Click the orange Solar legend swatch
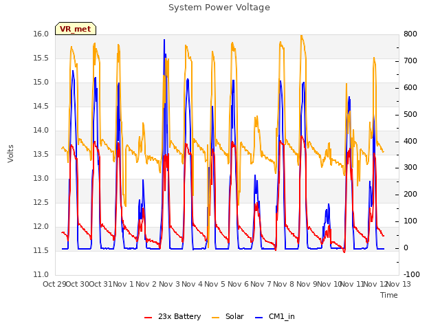The width and height of the screenshot is (440, 330). coord(215,318)
